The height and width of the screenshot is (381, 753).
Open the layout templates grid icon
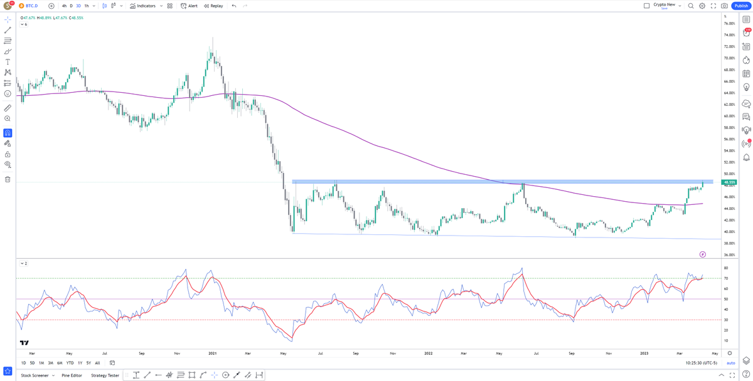[x=170, y=6]
